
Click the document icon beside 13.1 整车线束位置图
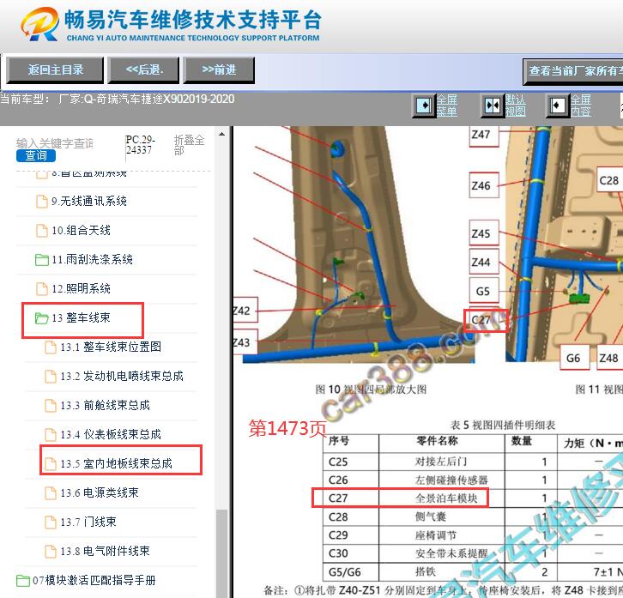coord(51,347)
